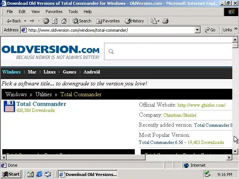Stop page loading with the Stop icon
Image resolution: width=239 pixels, height=179 pixels.
click(x=46, y=21)
